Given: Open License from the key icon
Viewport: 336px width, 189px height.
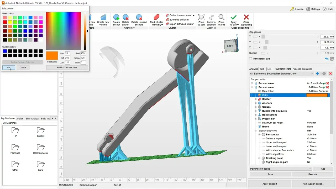Looking at the screenshot, I should (292, 9).
